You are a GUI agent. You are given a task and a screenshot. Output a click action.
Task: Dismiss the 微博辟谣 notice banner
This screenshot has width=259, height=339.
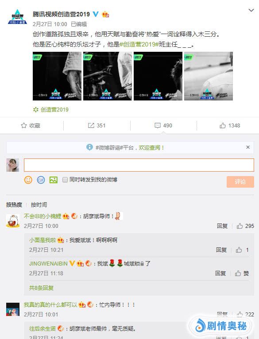pyautogui.click(x=248, y=147)
